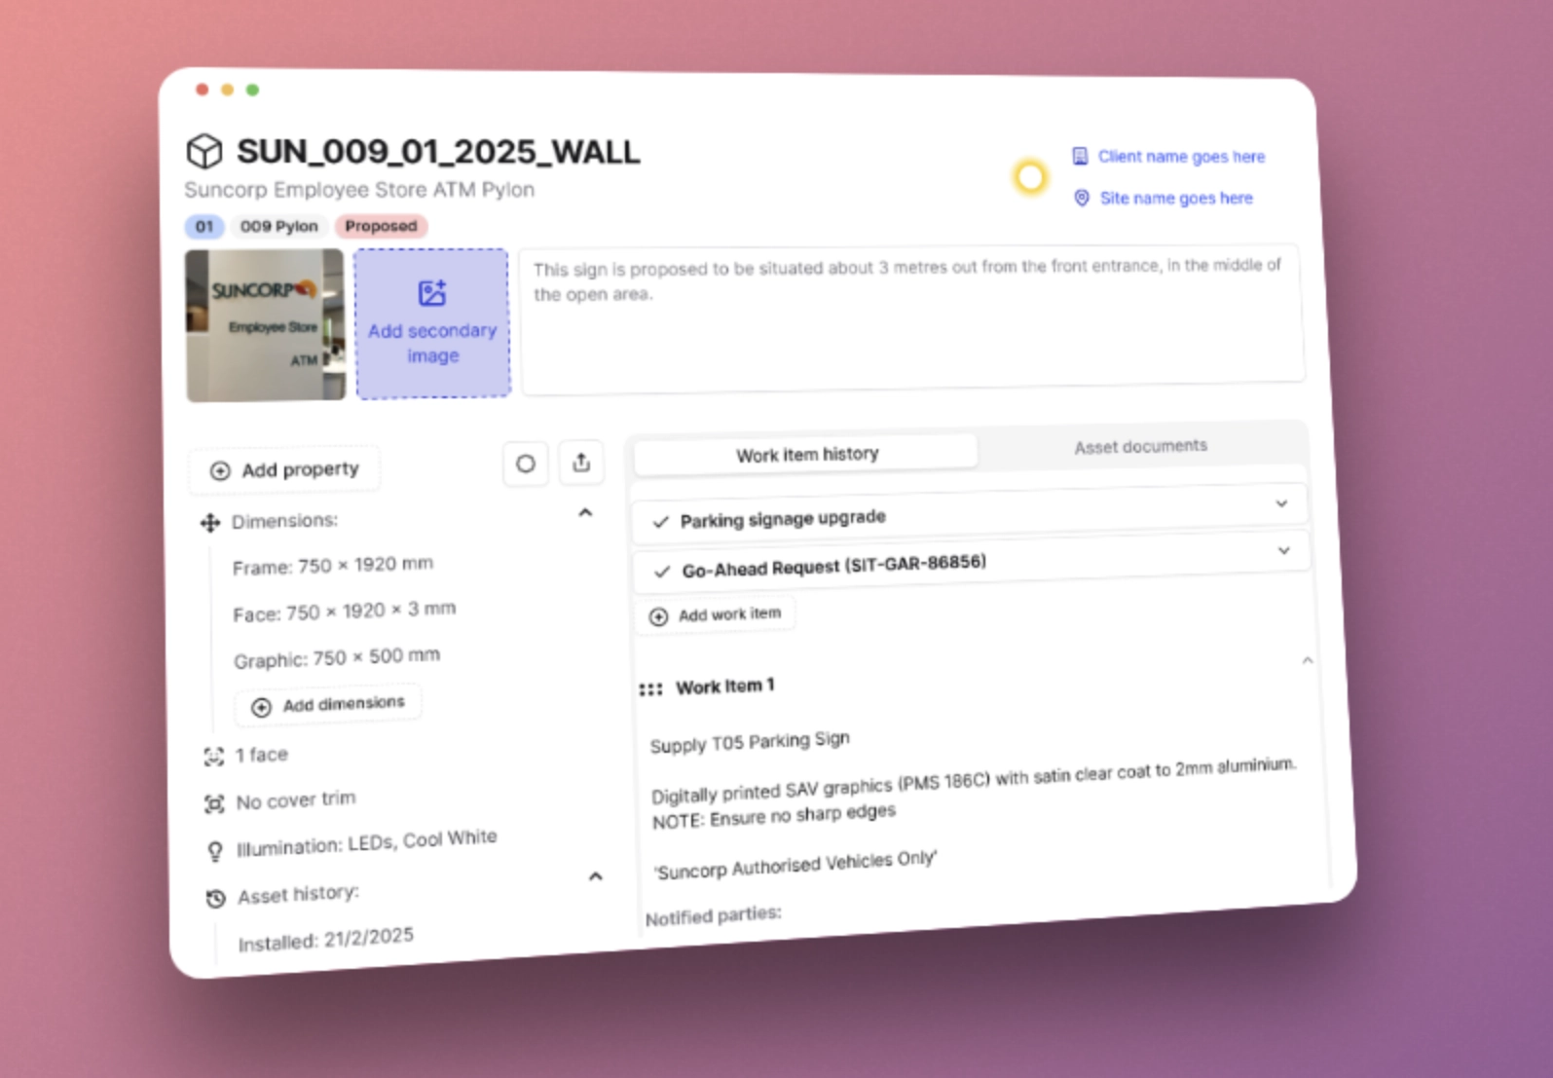Click the Notified parties: label

[714, 915]
